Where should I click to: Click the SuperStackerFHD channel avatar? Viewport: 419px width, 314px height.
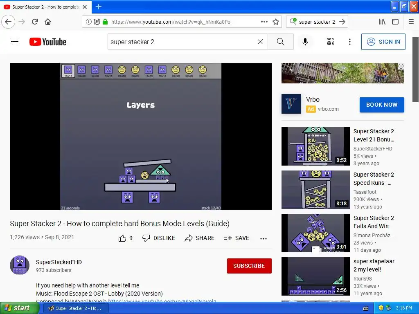[20, 265]
